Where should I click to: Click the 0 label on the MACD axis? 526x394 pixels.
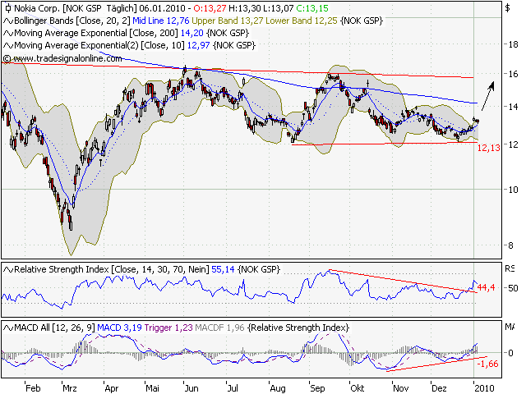[511, 353]
